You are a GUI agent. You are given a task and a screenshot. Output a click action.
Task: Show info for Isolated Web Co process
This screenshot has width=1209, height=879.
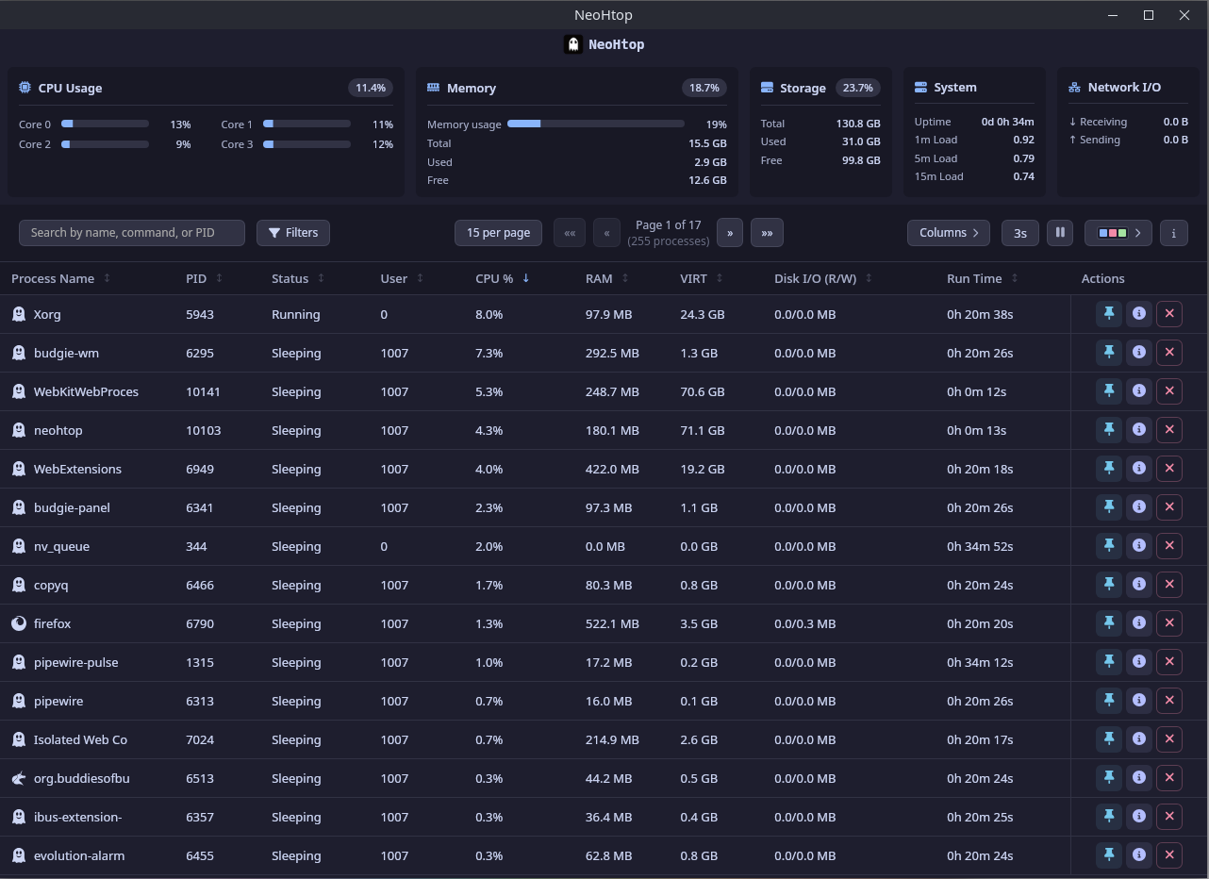pyautogui.click(x=1139, y=739)
